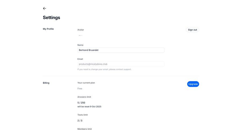This screenshot has width=242, height=130.
Task: Click the Avatar field label
Action: (81, 30)
